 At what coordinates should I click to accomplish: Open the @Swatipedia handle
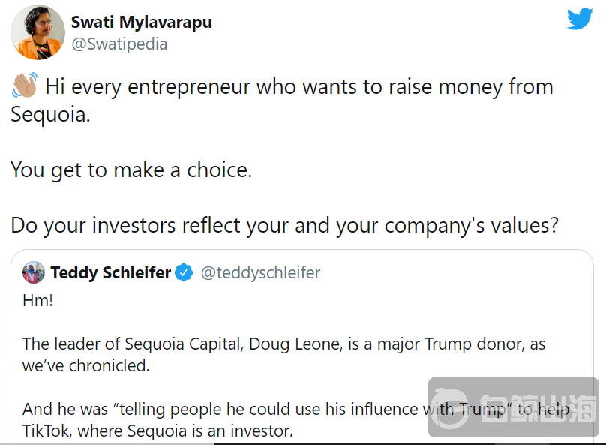pyautogui.click(x=118, y=44)
